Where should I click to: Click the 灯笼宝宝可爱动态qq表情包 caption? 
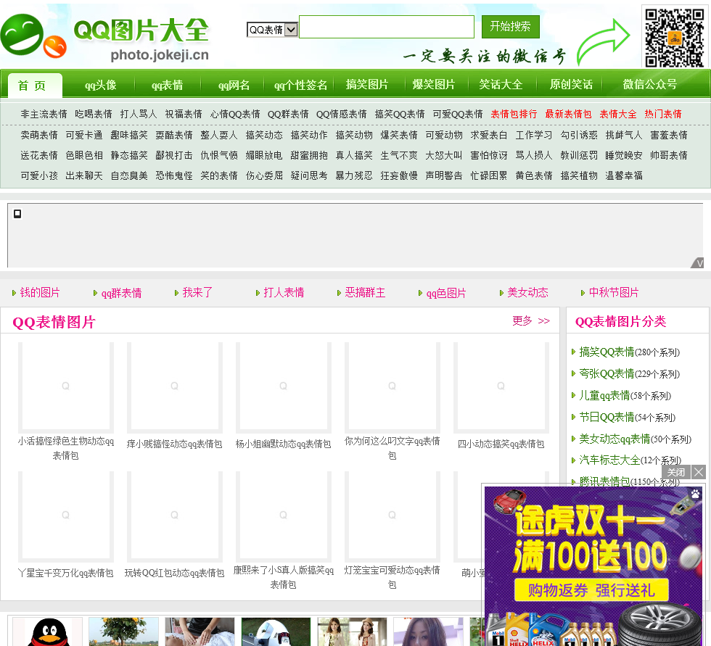click(x=393, y=578)
